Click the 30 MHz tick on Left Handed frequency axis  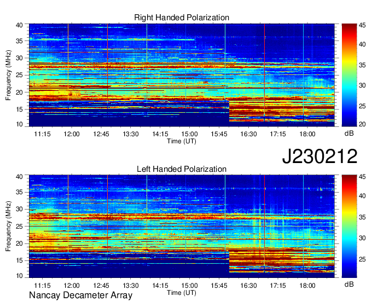[20, 209]
